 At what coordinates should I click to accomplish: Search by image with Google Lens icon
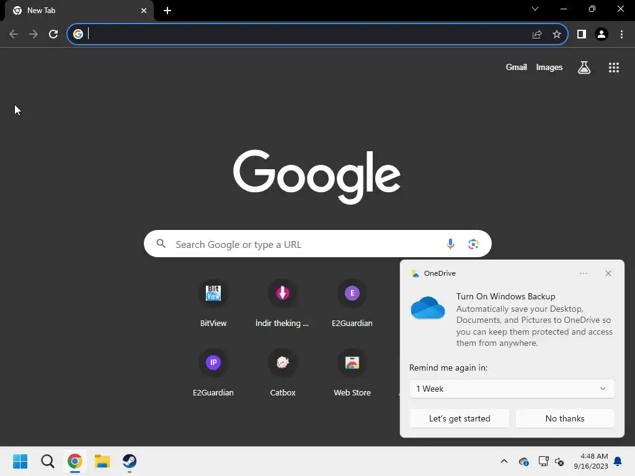coord(473,244)
